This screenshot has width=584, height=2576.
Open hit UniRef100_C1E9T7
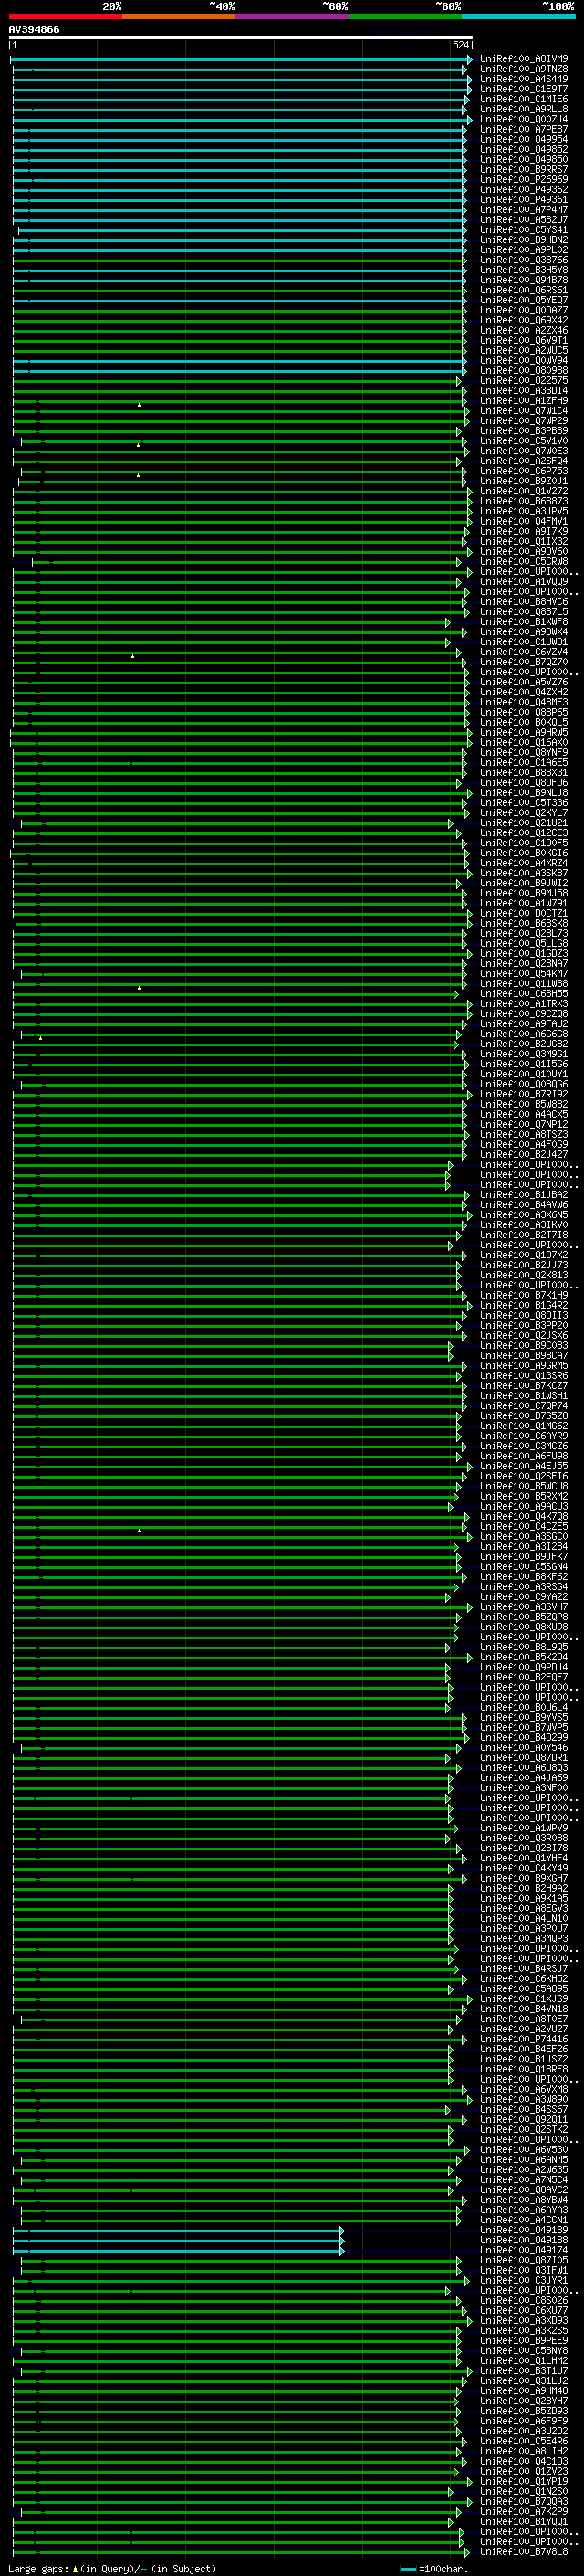pos(524,89)
